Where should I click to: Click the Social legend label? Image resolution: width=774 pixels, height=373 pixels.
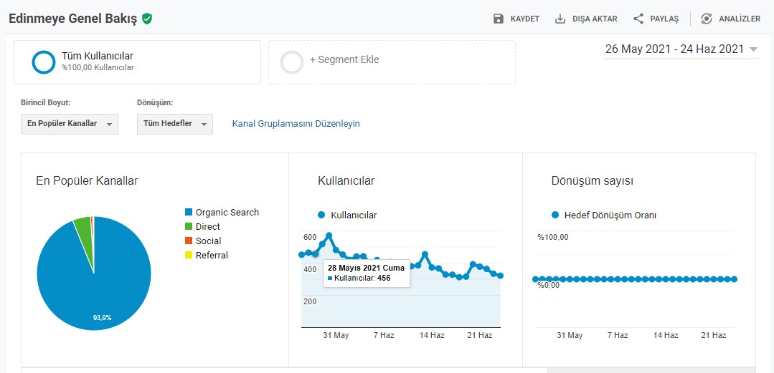208,241
